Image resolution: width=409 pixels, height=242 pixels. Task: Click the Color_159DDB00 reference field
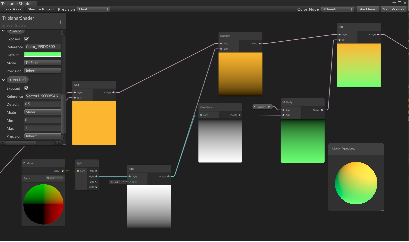point(43,47)
